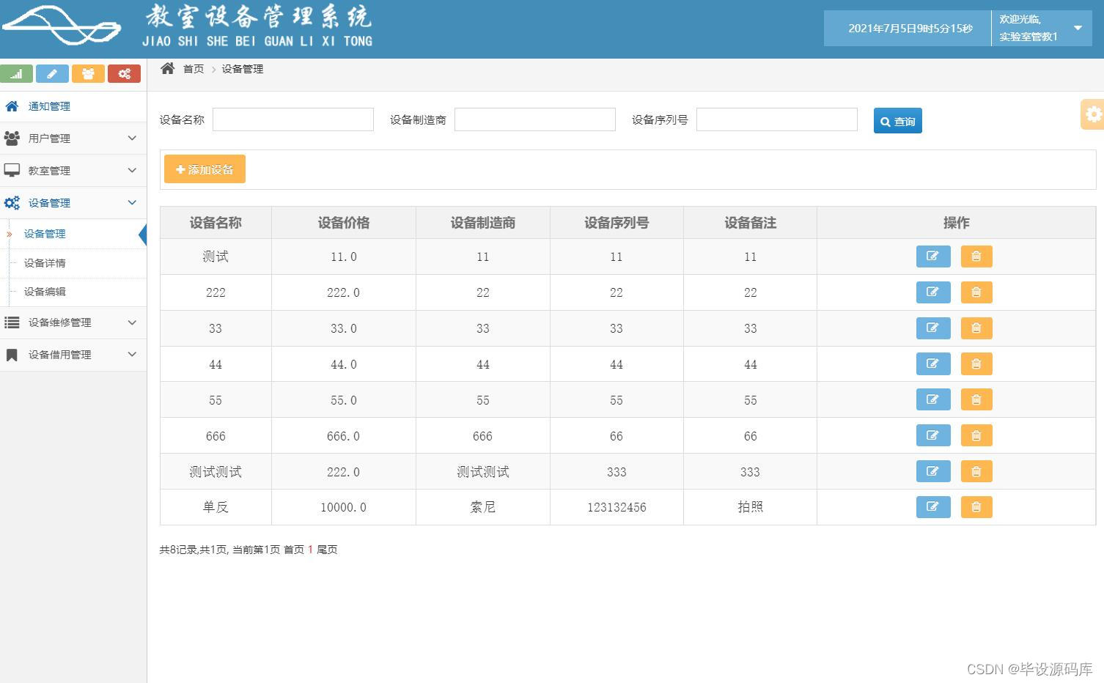Click the 添加设备 button

pyautogui.click(x=205, y=169)
